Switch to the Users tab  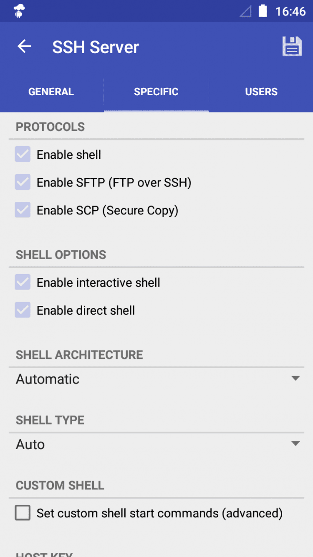tap(261, 92)
